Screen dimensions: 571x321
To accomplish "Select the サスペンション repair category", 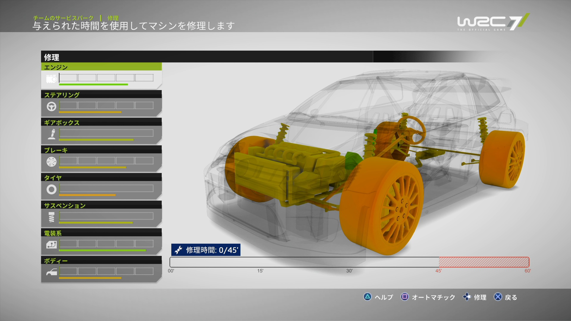I will 65,205.
